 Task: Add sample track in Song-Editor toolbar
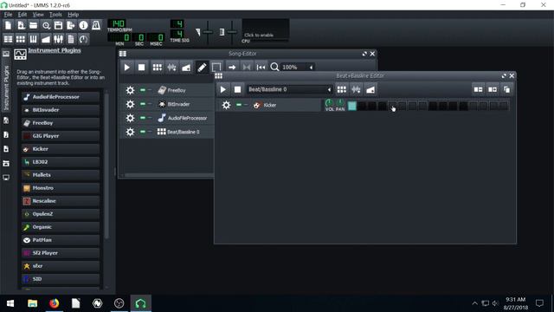[171, 68]
